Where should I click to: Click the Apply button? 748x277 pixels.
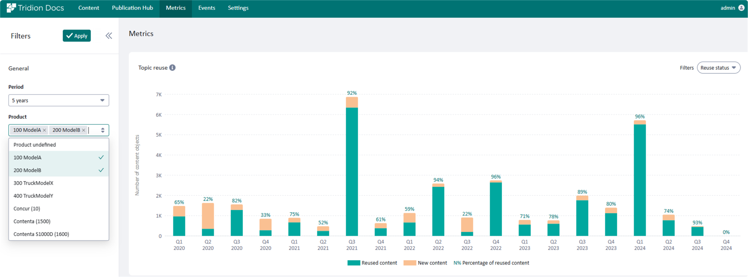tap(77, 36)
